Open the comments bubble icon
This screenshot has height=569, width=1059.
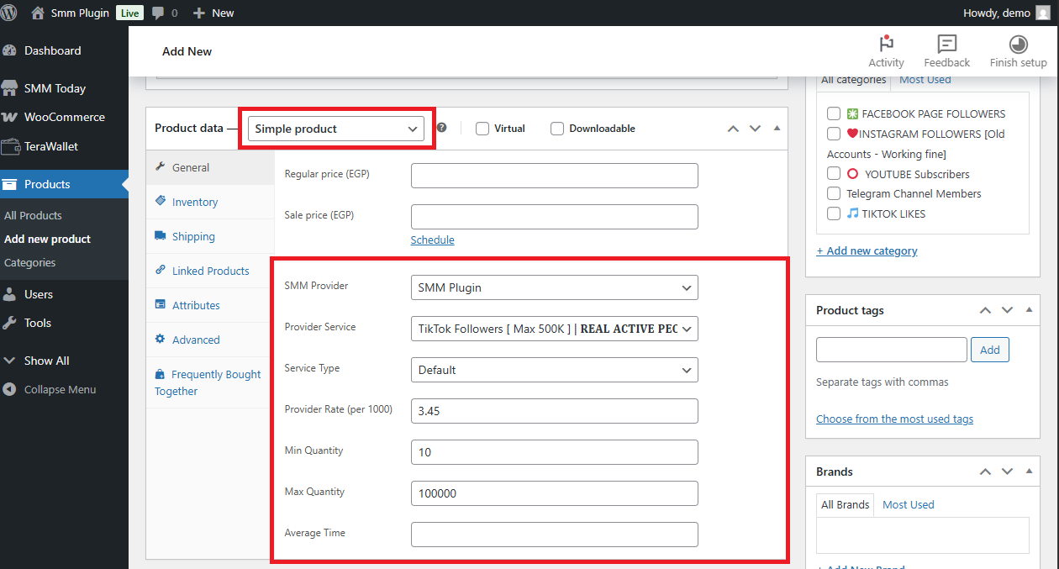pyautogui.click(x=158, y=13)
